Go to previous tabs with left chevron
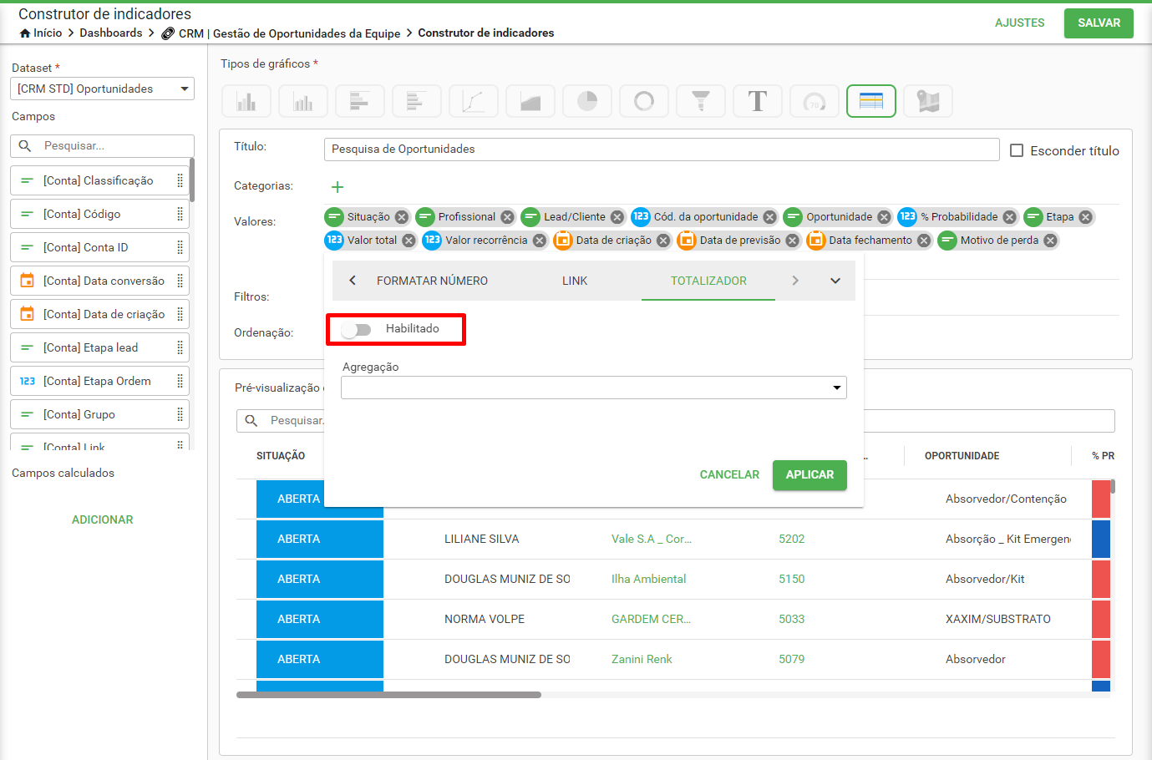 (x=353, y=281)
